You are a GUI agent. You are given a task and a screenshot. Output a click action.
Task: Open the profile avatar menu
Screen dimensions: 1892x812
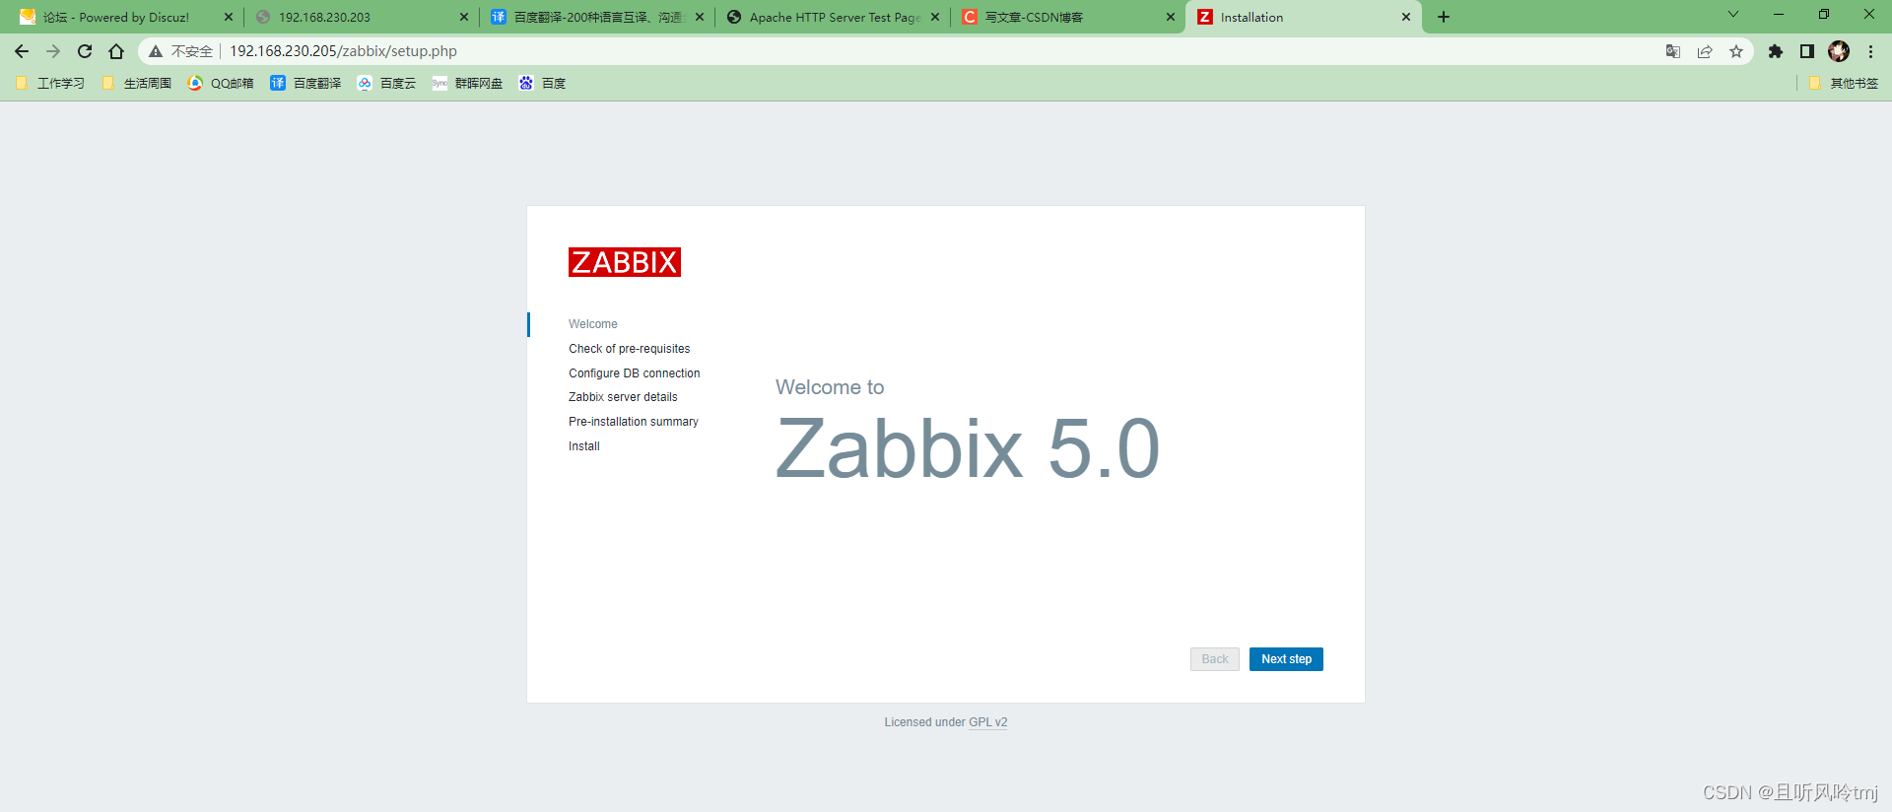click(x=1839, y=51)
